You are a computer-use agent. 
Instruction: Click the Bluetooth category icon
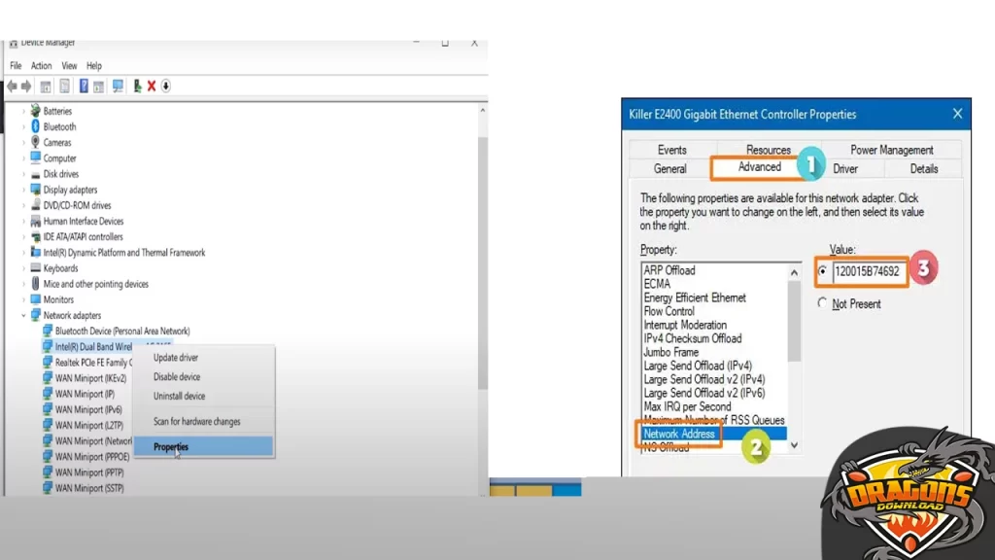click(36, 126)
